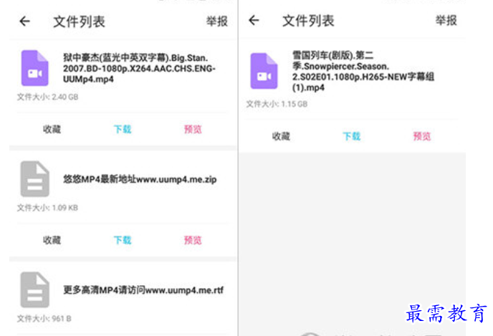
Task: Click document icon for uump4.me.zip file
Action: [x=34, y=179]
